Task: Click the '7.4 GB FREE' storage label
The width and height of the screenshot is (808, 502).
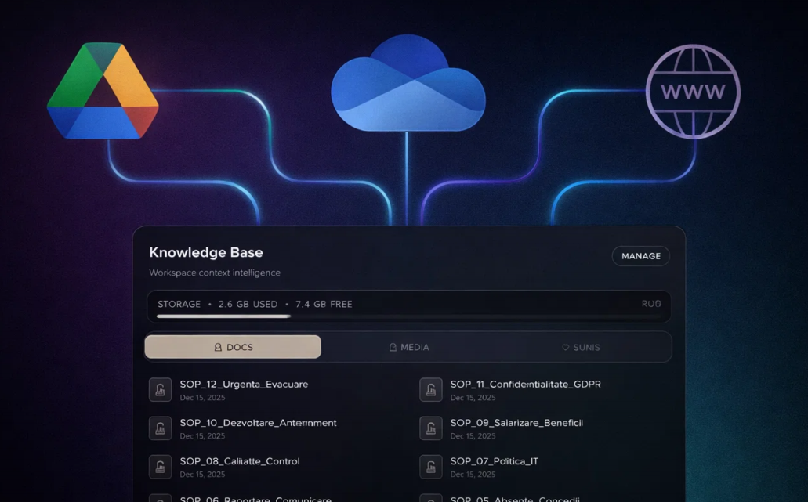Action: coord(324,305)
